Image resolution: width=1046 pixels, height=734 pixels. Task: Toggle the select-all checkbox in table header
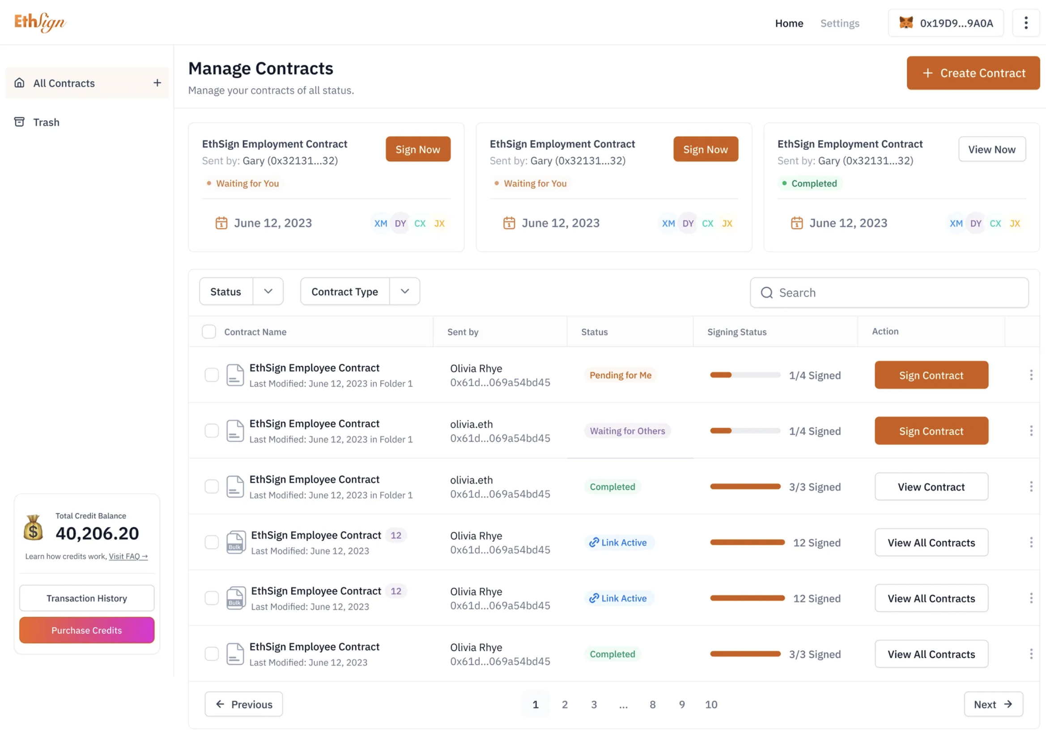point(208,332)
